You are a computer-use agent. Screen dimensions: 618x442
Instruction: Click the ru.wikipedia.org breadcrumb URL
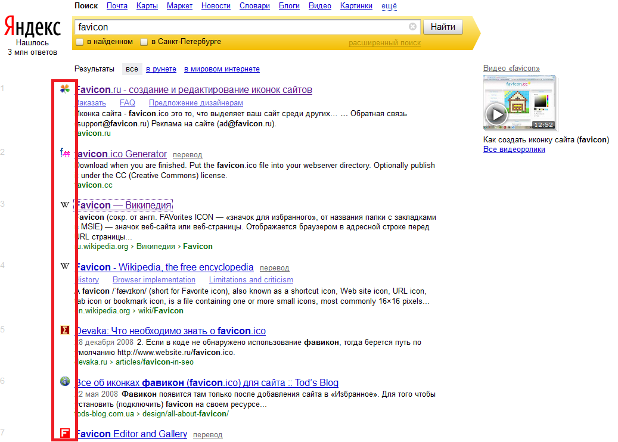(x=144, y=247)
